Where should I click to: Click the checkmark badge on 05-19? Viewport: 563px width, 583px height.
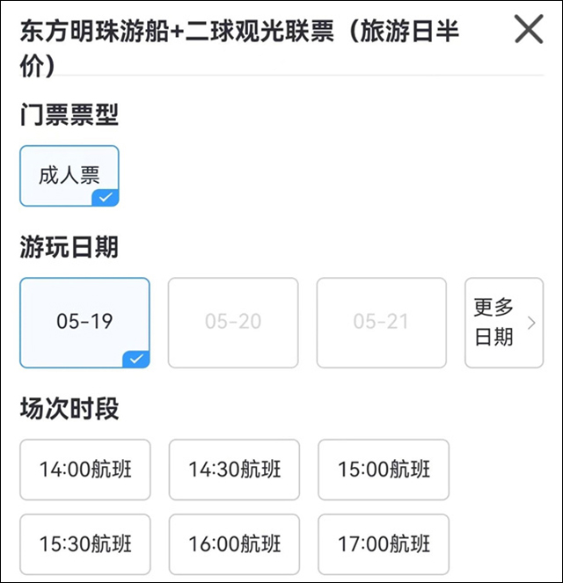pos(136,358)
